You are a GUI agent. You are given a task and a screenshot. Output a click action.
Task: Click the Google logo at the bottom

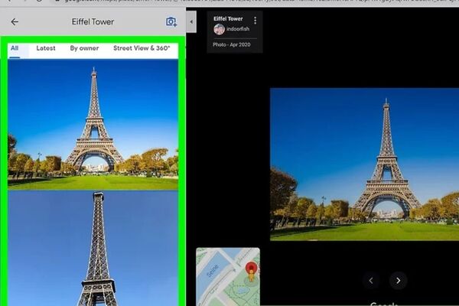tap(384, 303)
